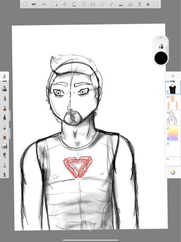Viewport: 181px width, 242px height.
Task: Activate the symmetry tool
Action: 93,4
